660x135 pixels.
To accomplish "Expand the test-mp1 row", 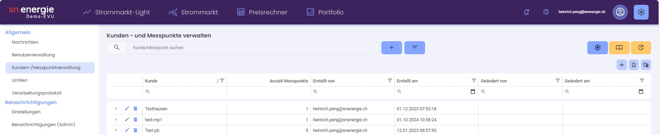I will coord(116,120).
